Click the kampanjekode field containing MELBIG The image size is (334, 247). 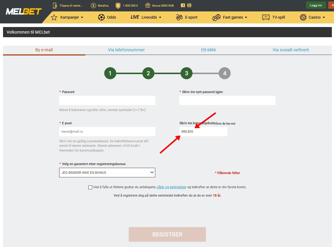coord(203,131)
